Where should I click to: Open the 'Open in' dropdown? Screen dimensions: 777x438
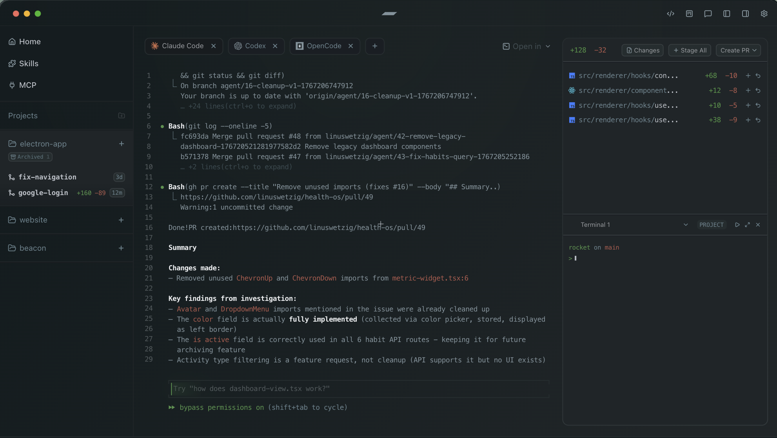click(526, 46)
